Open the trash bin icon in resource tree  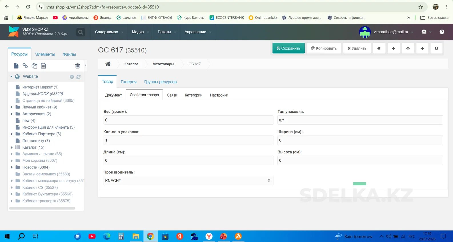tap(77, 66)
